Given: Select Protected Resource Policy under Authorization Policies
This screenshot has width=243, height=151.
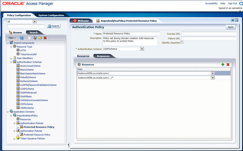Looking at the screenshot, I should 37,135.
